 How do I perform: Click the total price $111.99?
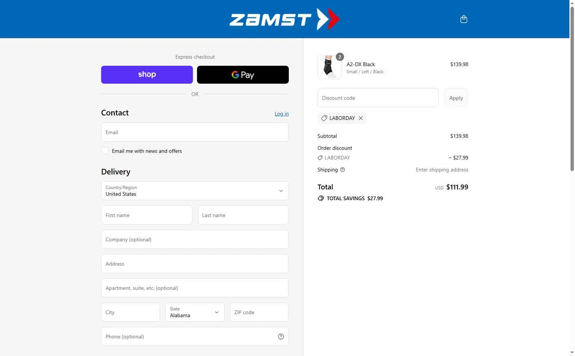click(457, 187)
